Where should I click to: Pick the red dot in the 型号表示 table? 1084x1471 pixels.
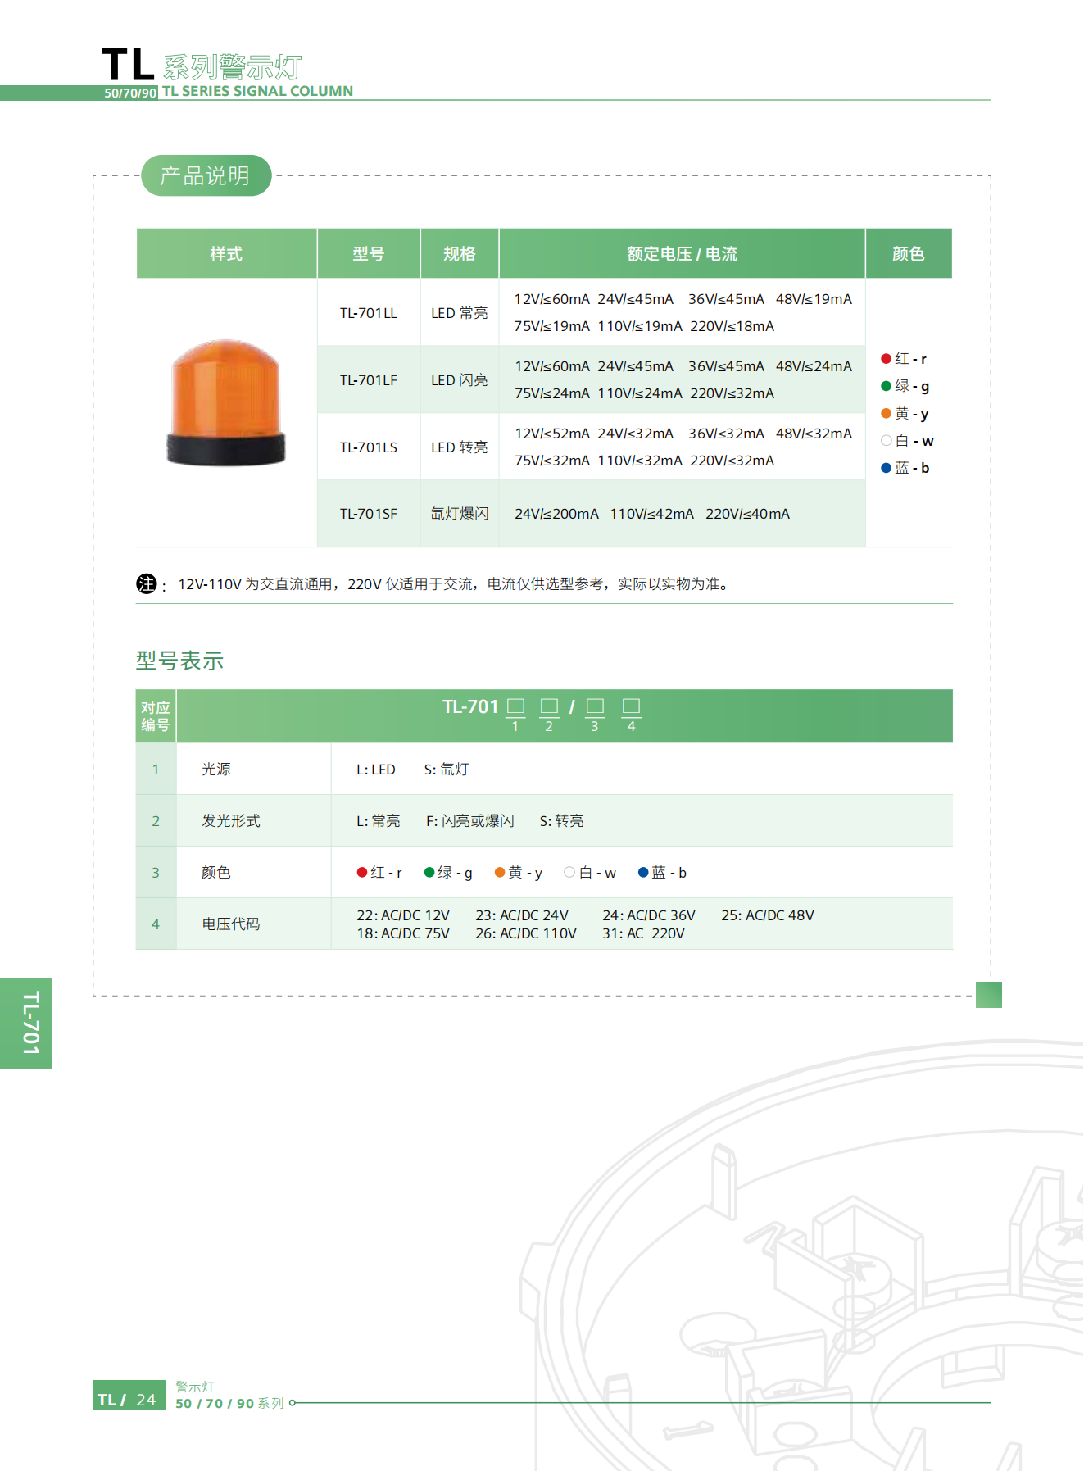coord(362,872)
